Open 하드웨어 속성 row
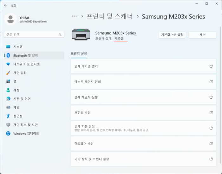Screen dimensions: 222x174 tap(144, 143)
